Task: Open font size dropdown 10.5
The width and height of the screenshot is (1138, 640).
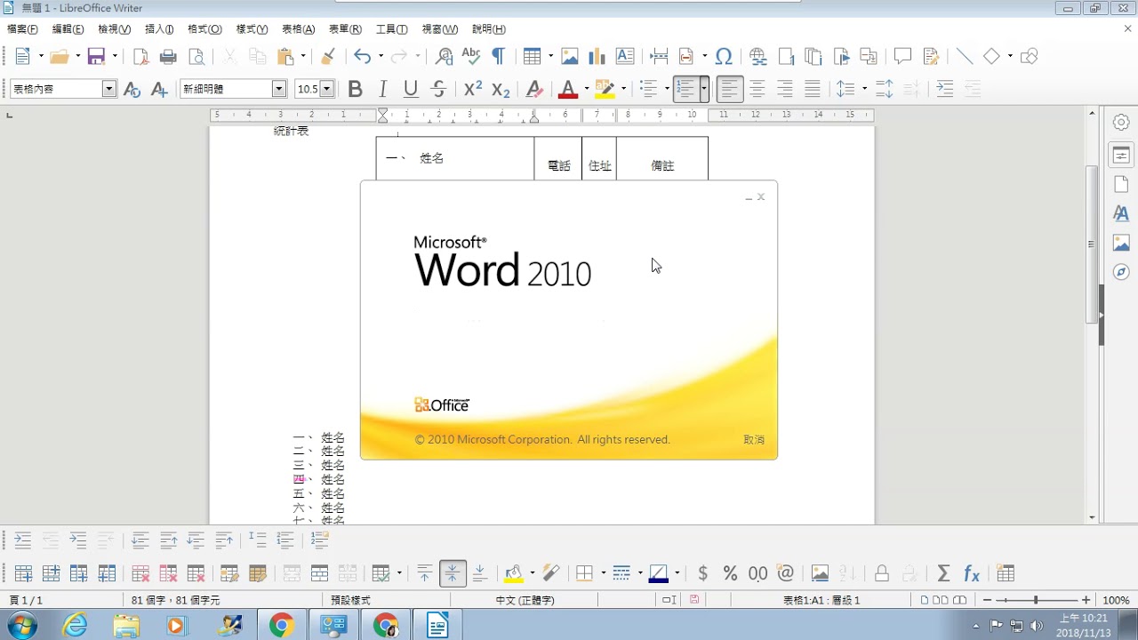Action: (x=326, y=89)
